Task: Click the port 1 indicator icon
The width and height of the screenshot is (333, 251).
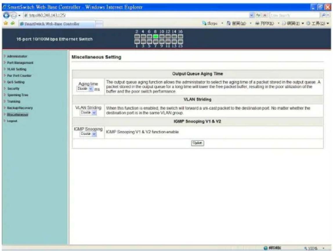Action: pos(137,41)
